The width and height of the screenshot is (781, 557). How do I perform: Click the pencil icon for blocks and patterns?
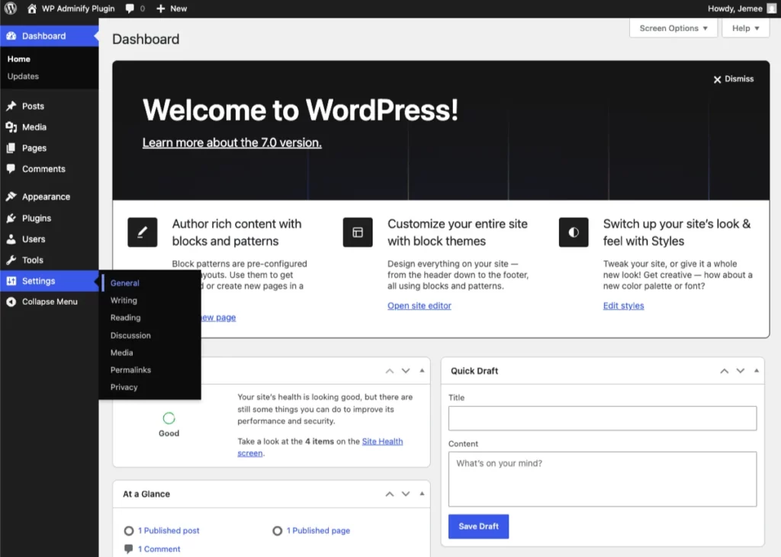[x=143, y=232]
